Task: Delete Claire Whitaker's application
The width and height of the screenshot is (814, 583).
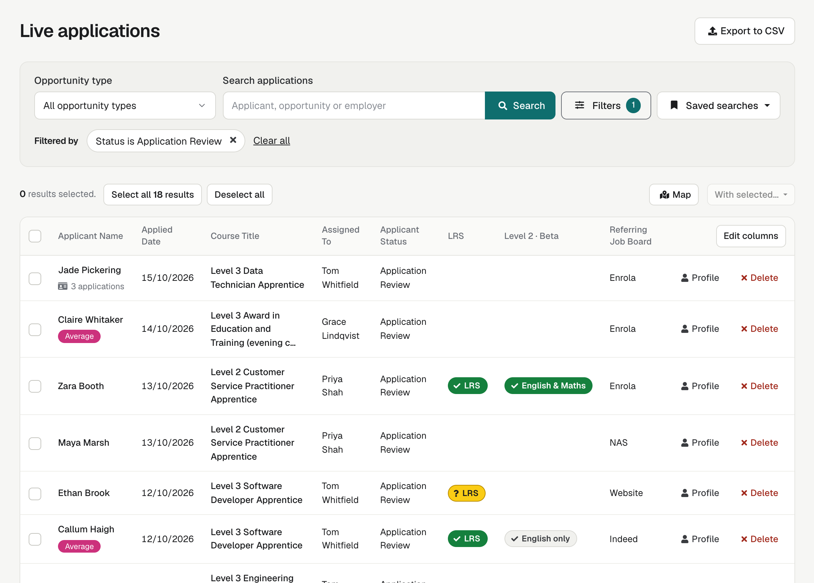Action: point(759,329)
